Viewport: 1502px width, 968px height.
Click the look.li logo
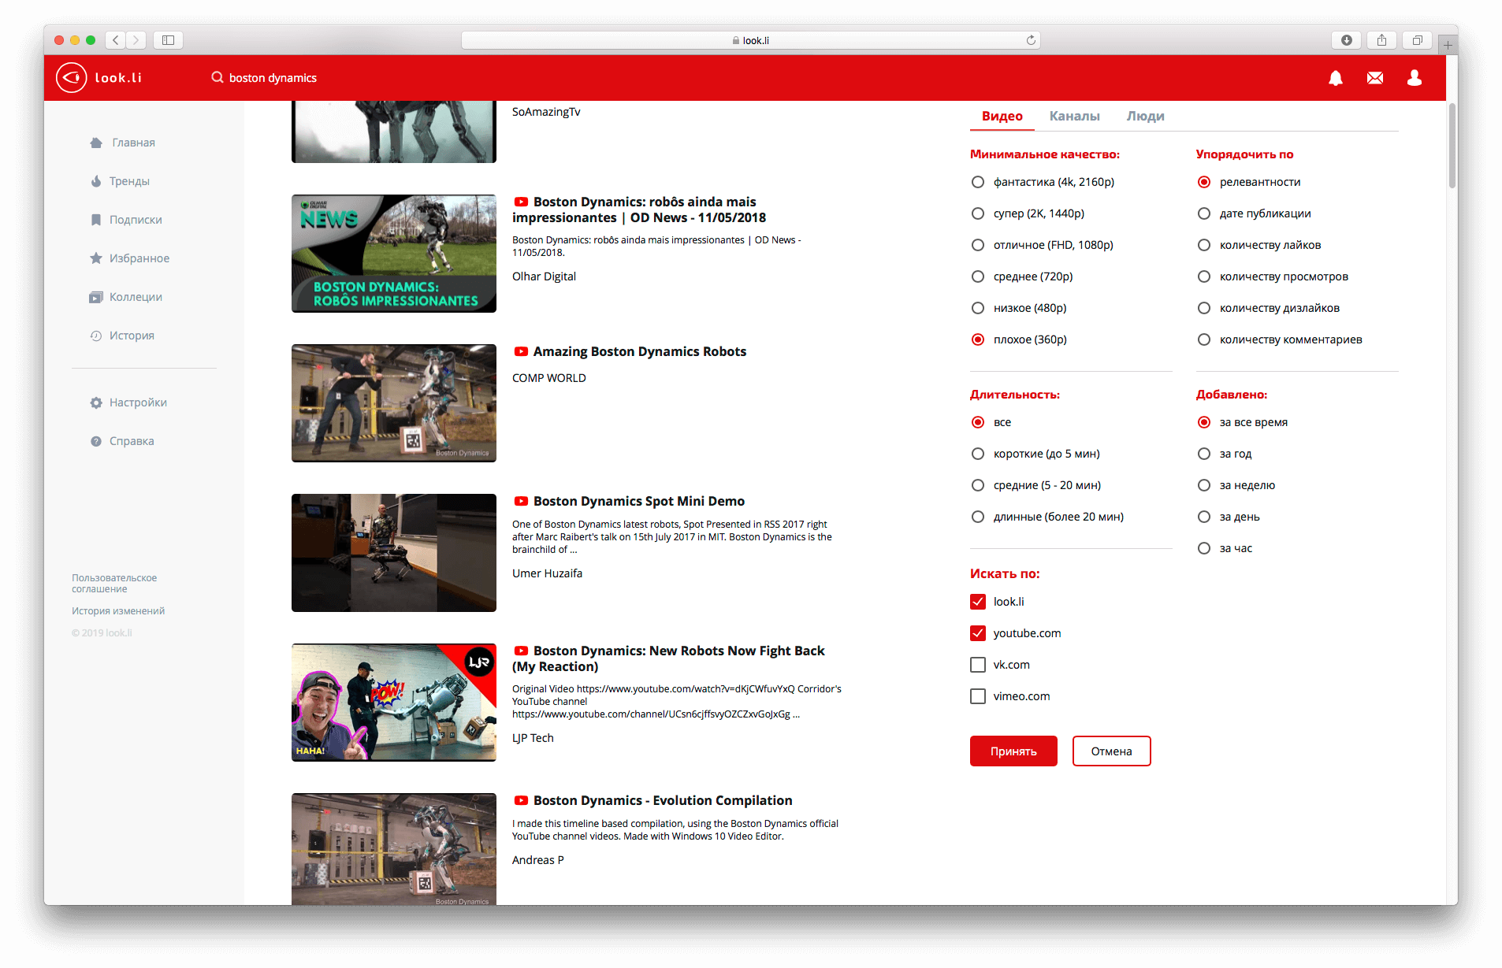click(x=98, y=77)
